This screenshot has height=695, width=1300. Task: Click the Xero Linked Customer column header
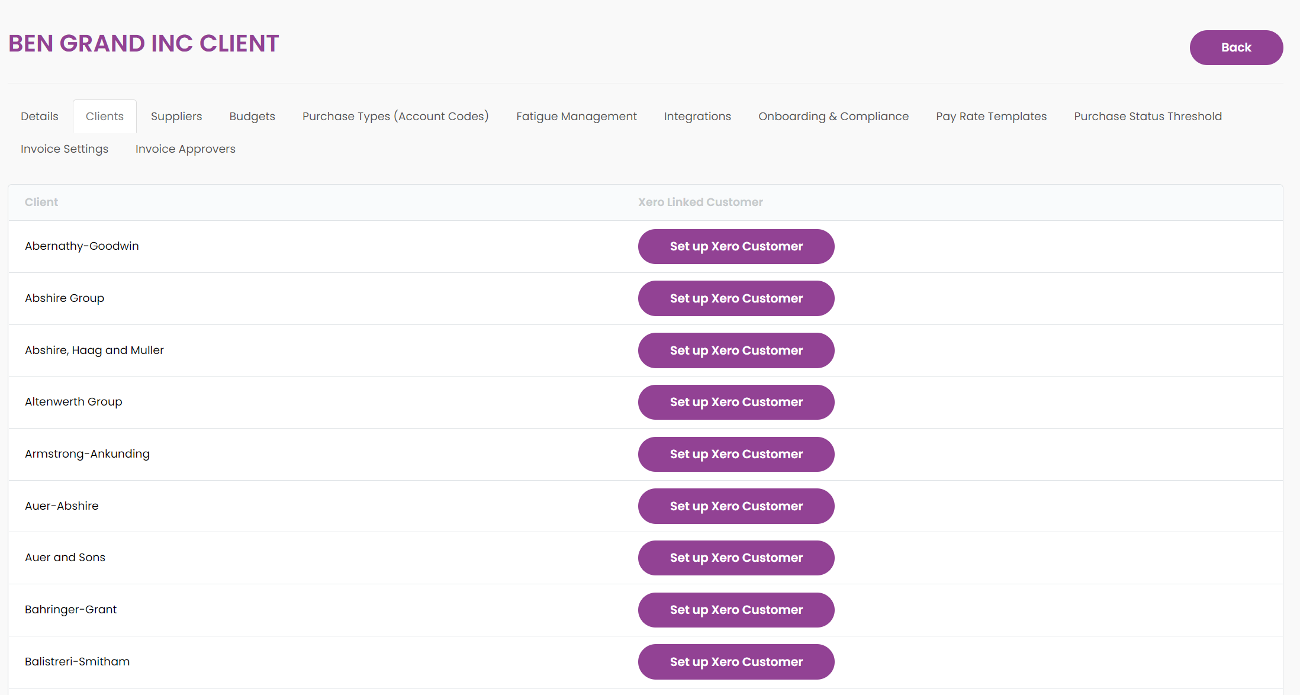pos(700,202)
